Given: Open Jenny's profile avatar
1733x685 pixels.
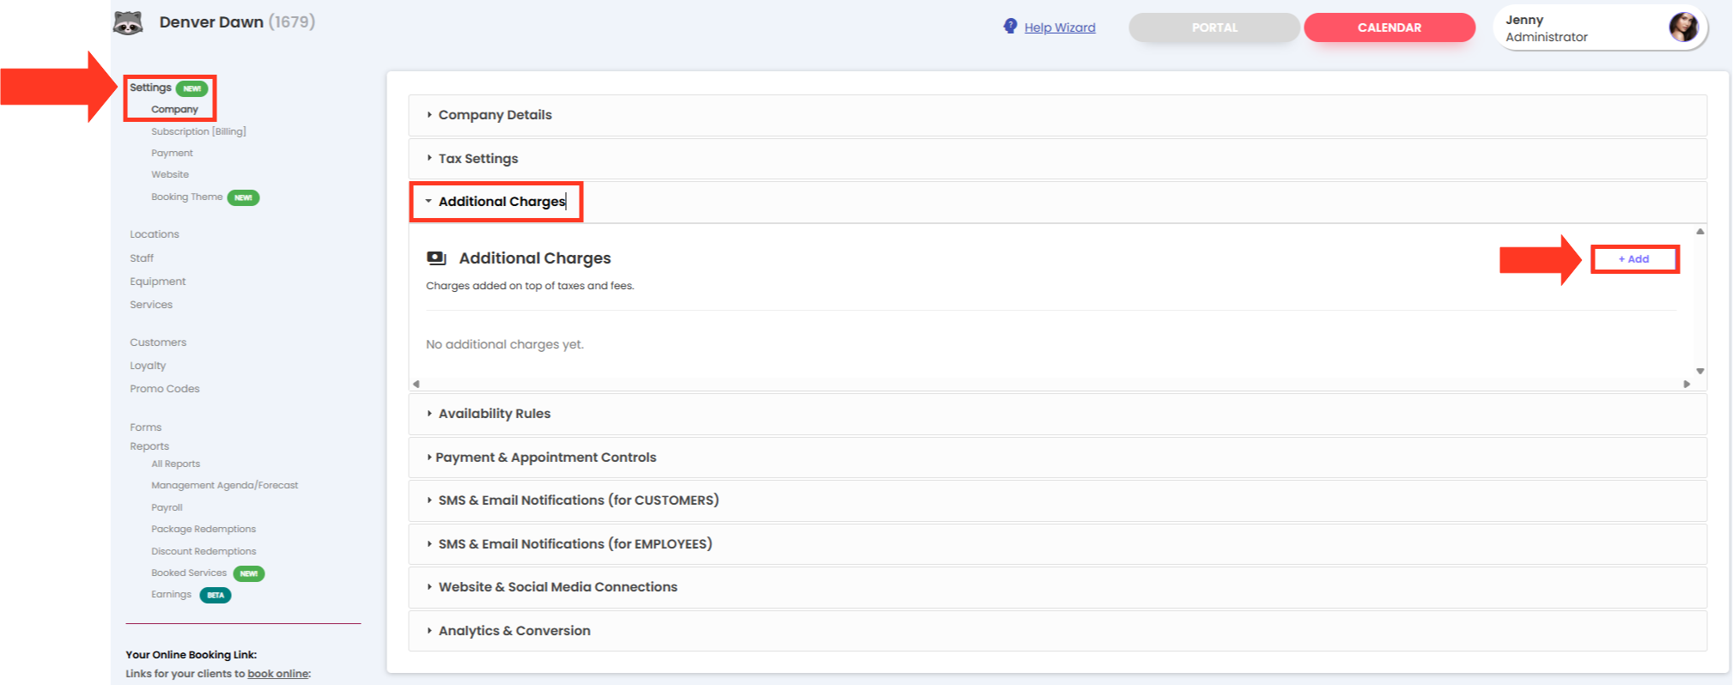Looking at the screenshot, I should tap(1683, 27).
